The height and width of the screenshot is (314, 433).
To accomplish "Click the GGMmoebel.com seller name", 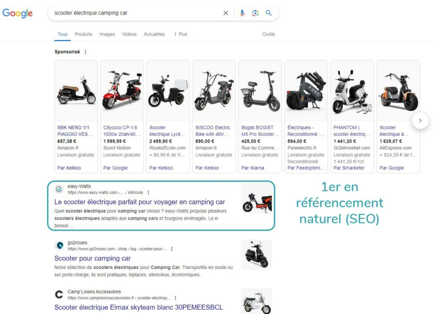I will [351, 148].
